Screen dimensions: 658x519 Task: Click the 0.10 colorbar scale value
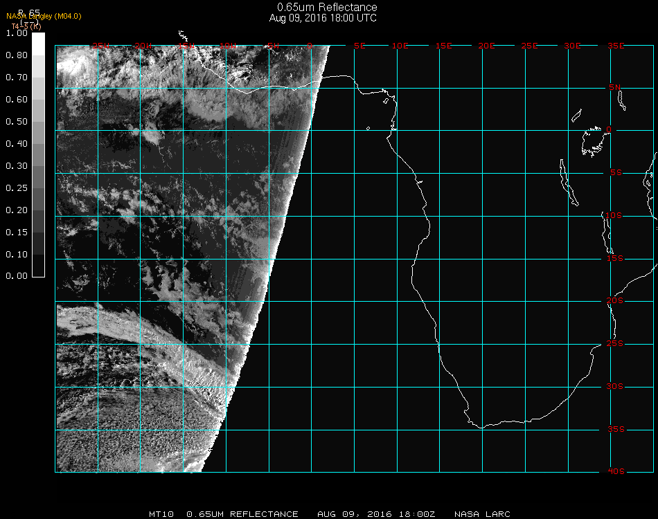pos(17,255)
